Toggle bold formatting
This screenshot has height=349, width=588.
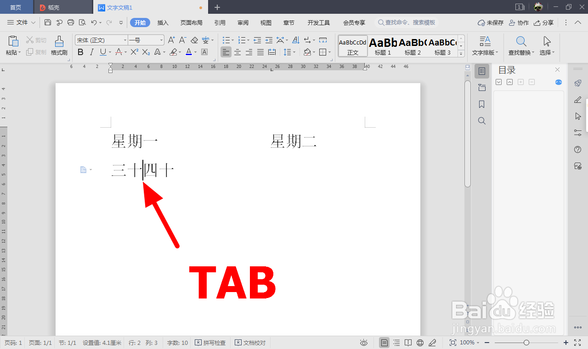click(80, 52)
